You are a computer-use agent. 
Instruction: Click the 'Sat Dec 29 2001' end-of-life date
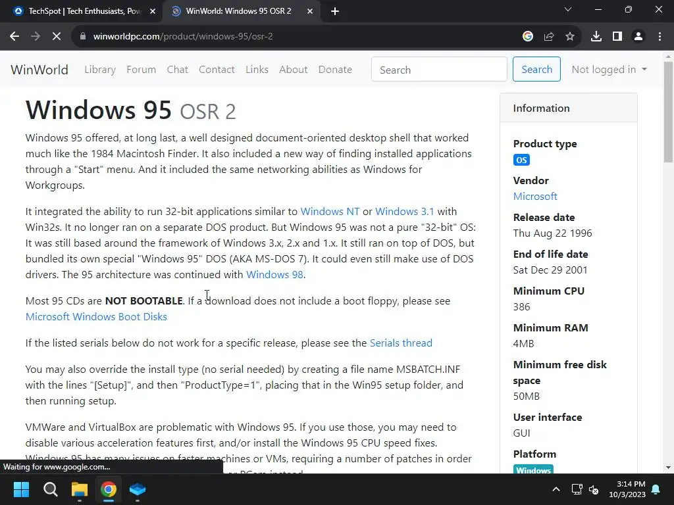coord(550,270)
